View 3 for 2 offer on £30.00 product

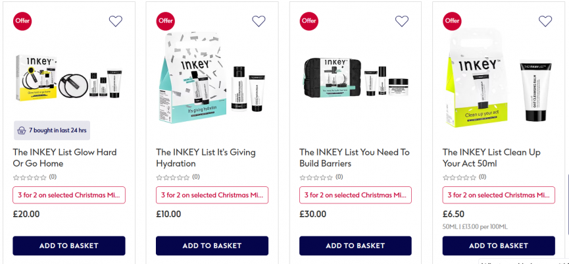(x=355, y=195)
